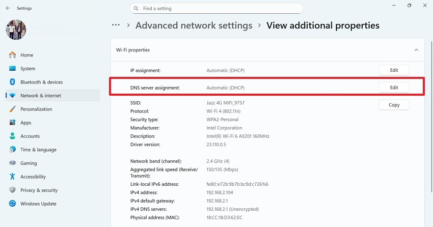
Task: Click the IPv4 DNS servers value (Unencrypted)
Action: pyautogui.click(x=232, y=209)
